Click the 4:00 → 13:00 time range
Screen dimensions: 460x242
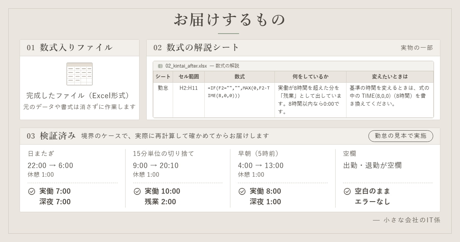pyautogui.click(x=261, y=165)
